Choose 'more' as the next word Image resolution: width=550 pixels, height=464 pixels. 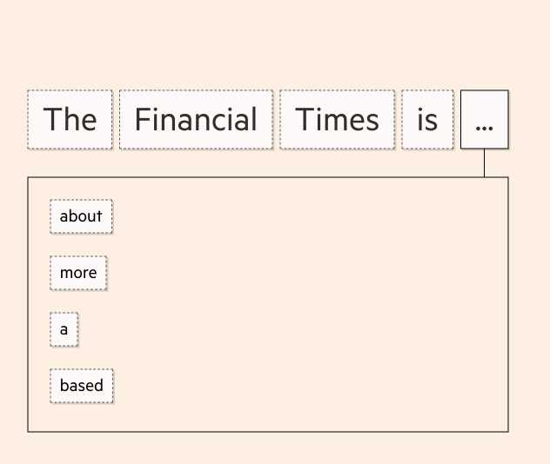(x=78, y=273)
